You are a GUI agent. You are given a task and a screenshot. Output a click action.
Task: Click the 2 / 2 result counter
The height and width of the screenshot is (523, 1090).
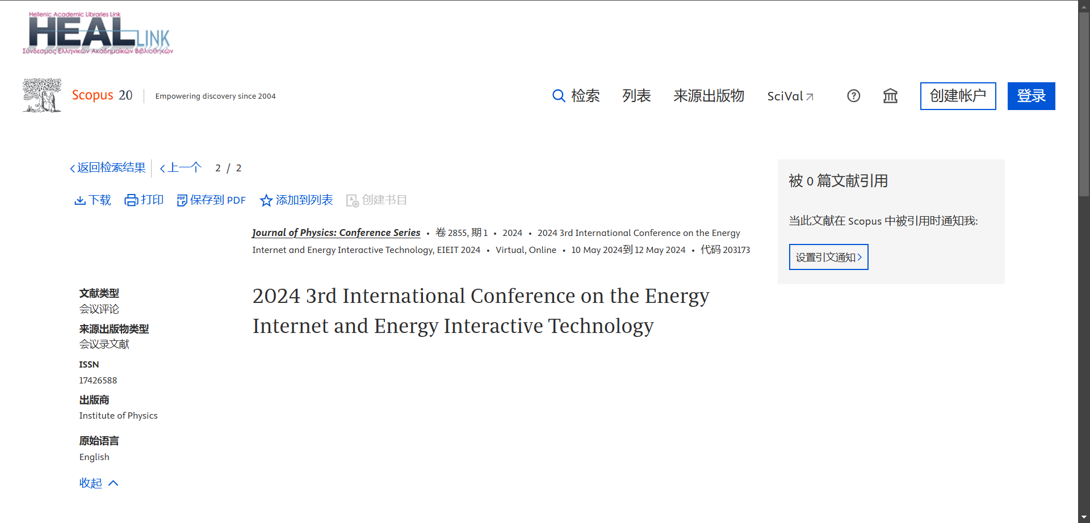(228, 168)
